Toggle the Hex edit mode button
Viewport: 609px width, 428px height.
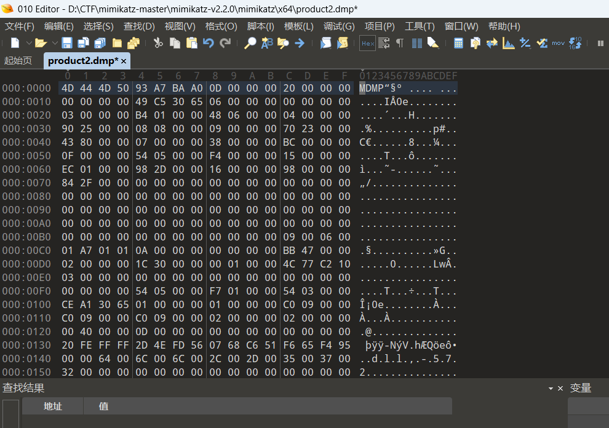(x=367, y=43)
